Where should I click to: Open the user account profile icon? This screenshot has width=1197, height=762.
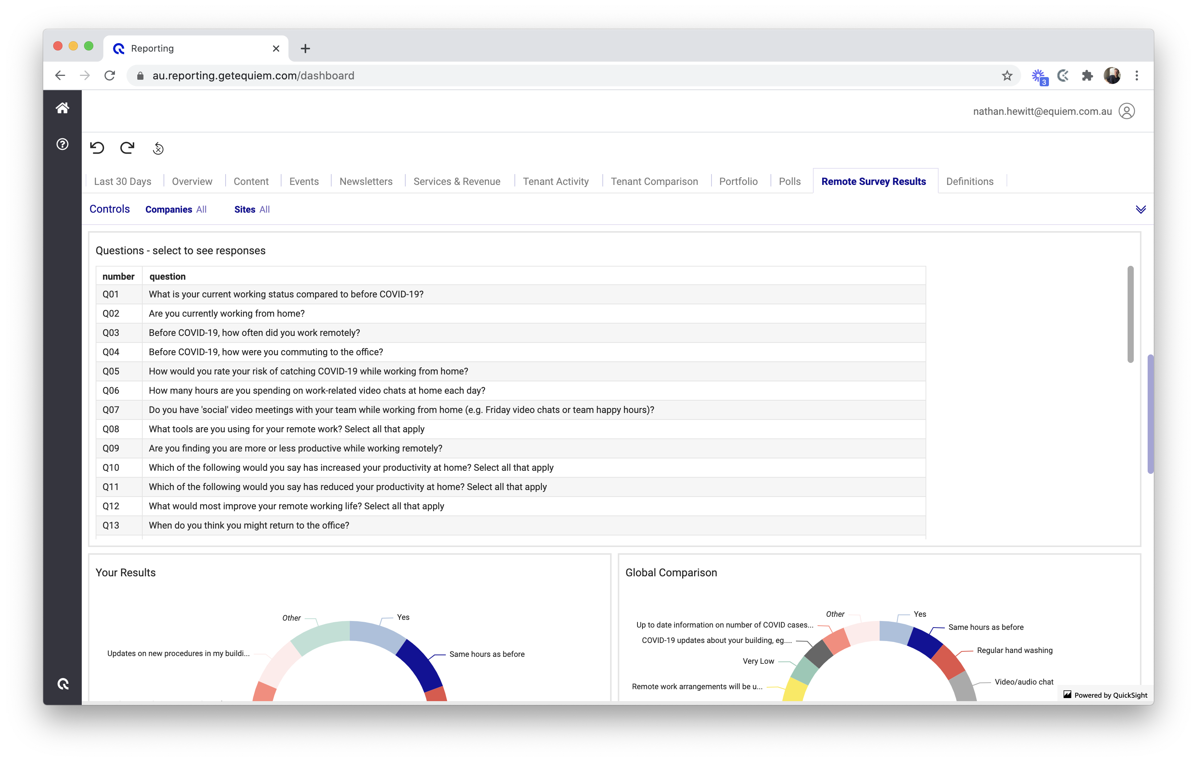(1126, 111)
